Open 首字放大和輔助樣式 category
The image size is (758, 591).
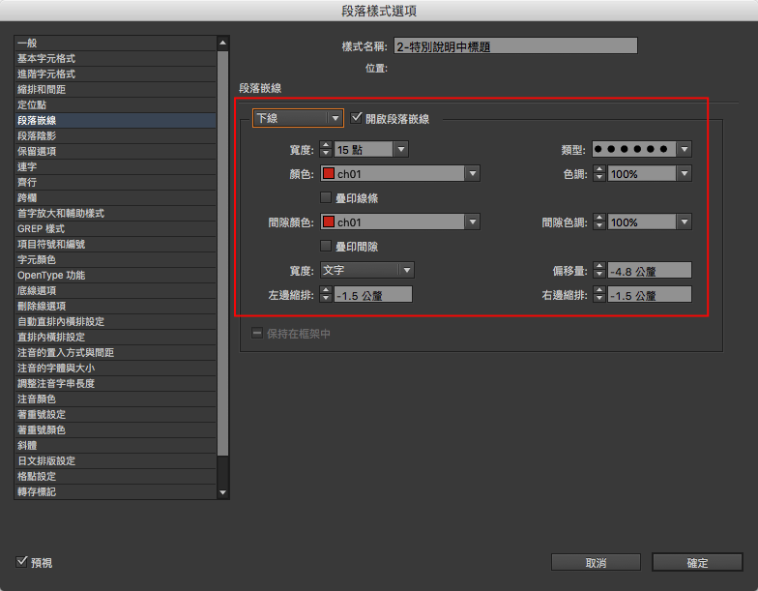[115, 213]
